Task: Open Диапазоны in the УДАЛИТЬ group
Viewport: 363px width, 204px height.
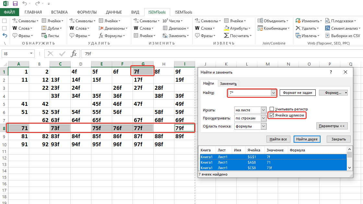Action: [113, 28]
